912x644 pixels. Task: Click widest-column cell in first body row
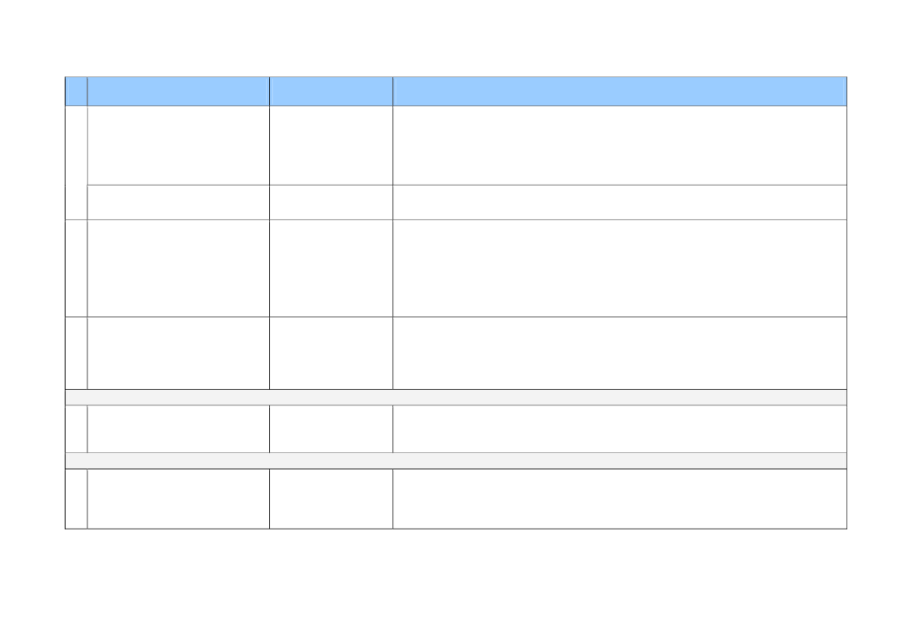tap(620, 145)
